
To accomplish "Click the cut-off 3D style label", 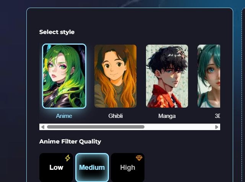I will (x=217, y=116).
